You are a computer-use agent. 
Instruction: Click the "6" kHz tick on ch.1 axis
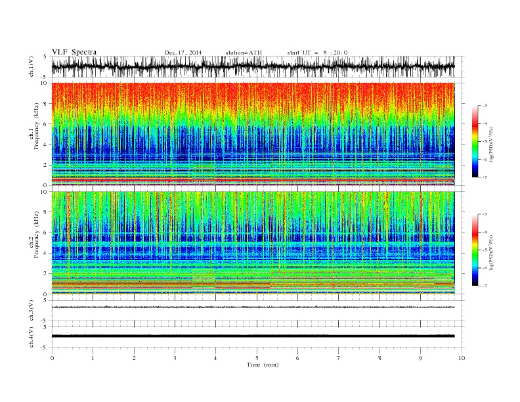pos(45,124)
